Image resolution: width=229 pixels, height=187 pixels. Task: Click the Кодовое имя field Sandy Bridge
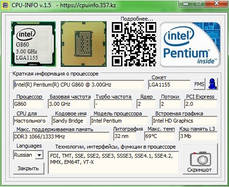(69, 121)
